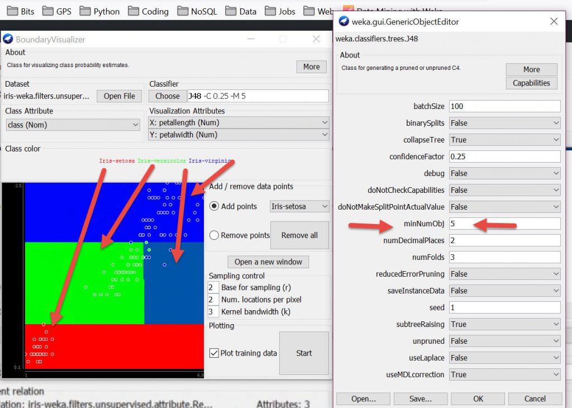Open the unpruned option dropdown
This screenshot has width=572, height=408.
pyautogui.click(x=504, y=341)
